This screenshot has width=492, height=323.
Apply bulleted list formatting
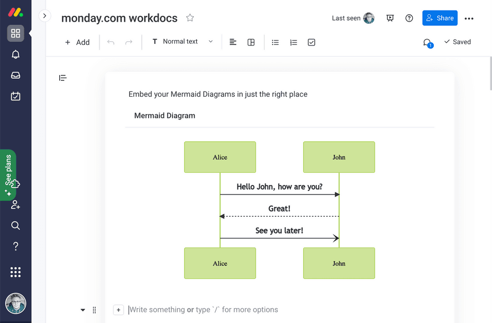(x=275, y=42)
